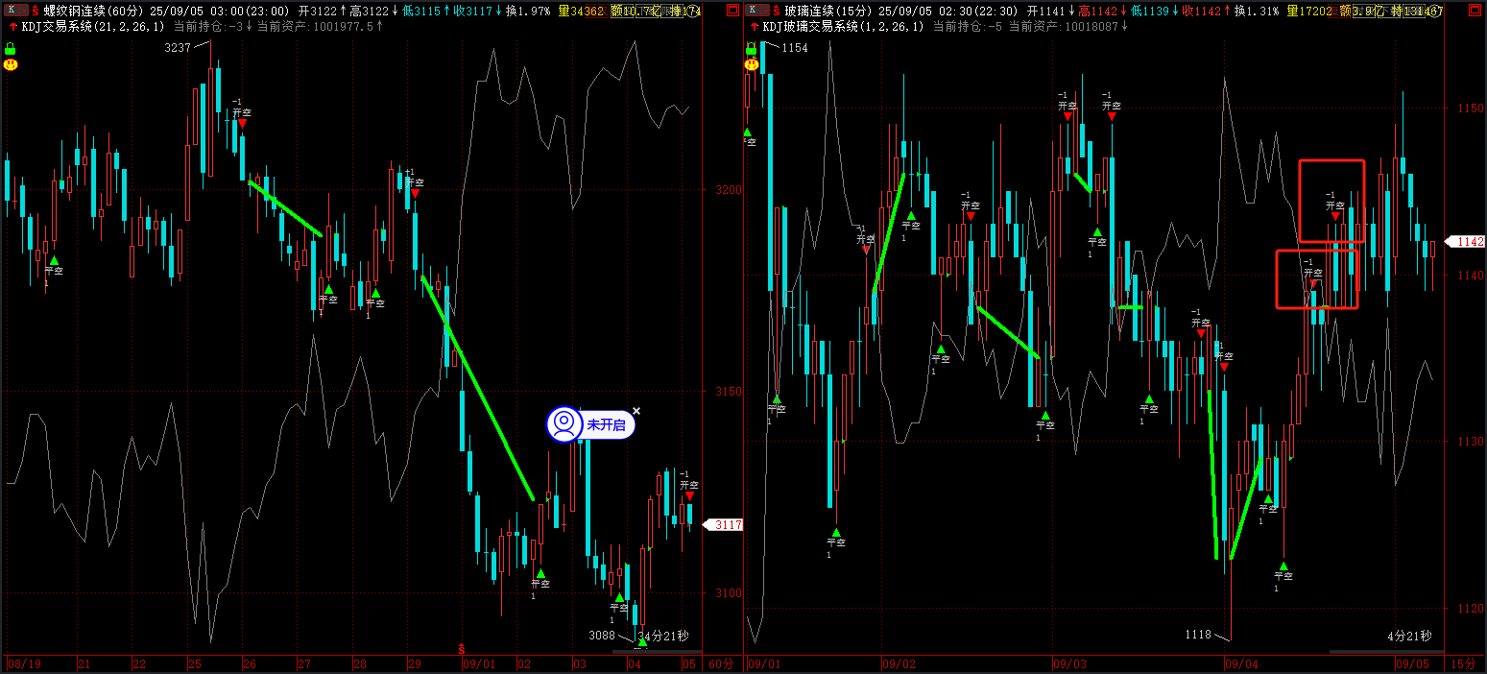Click the 09/01 date on rebar time axis

(479, 663)
